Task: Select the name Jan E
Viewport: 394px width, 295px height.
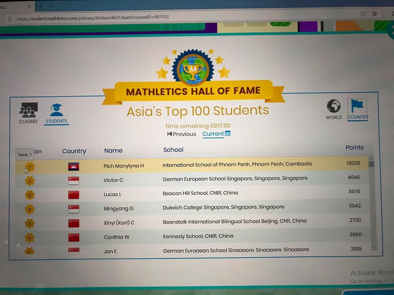Action: (110, 251)
